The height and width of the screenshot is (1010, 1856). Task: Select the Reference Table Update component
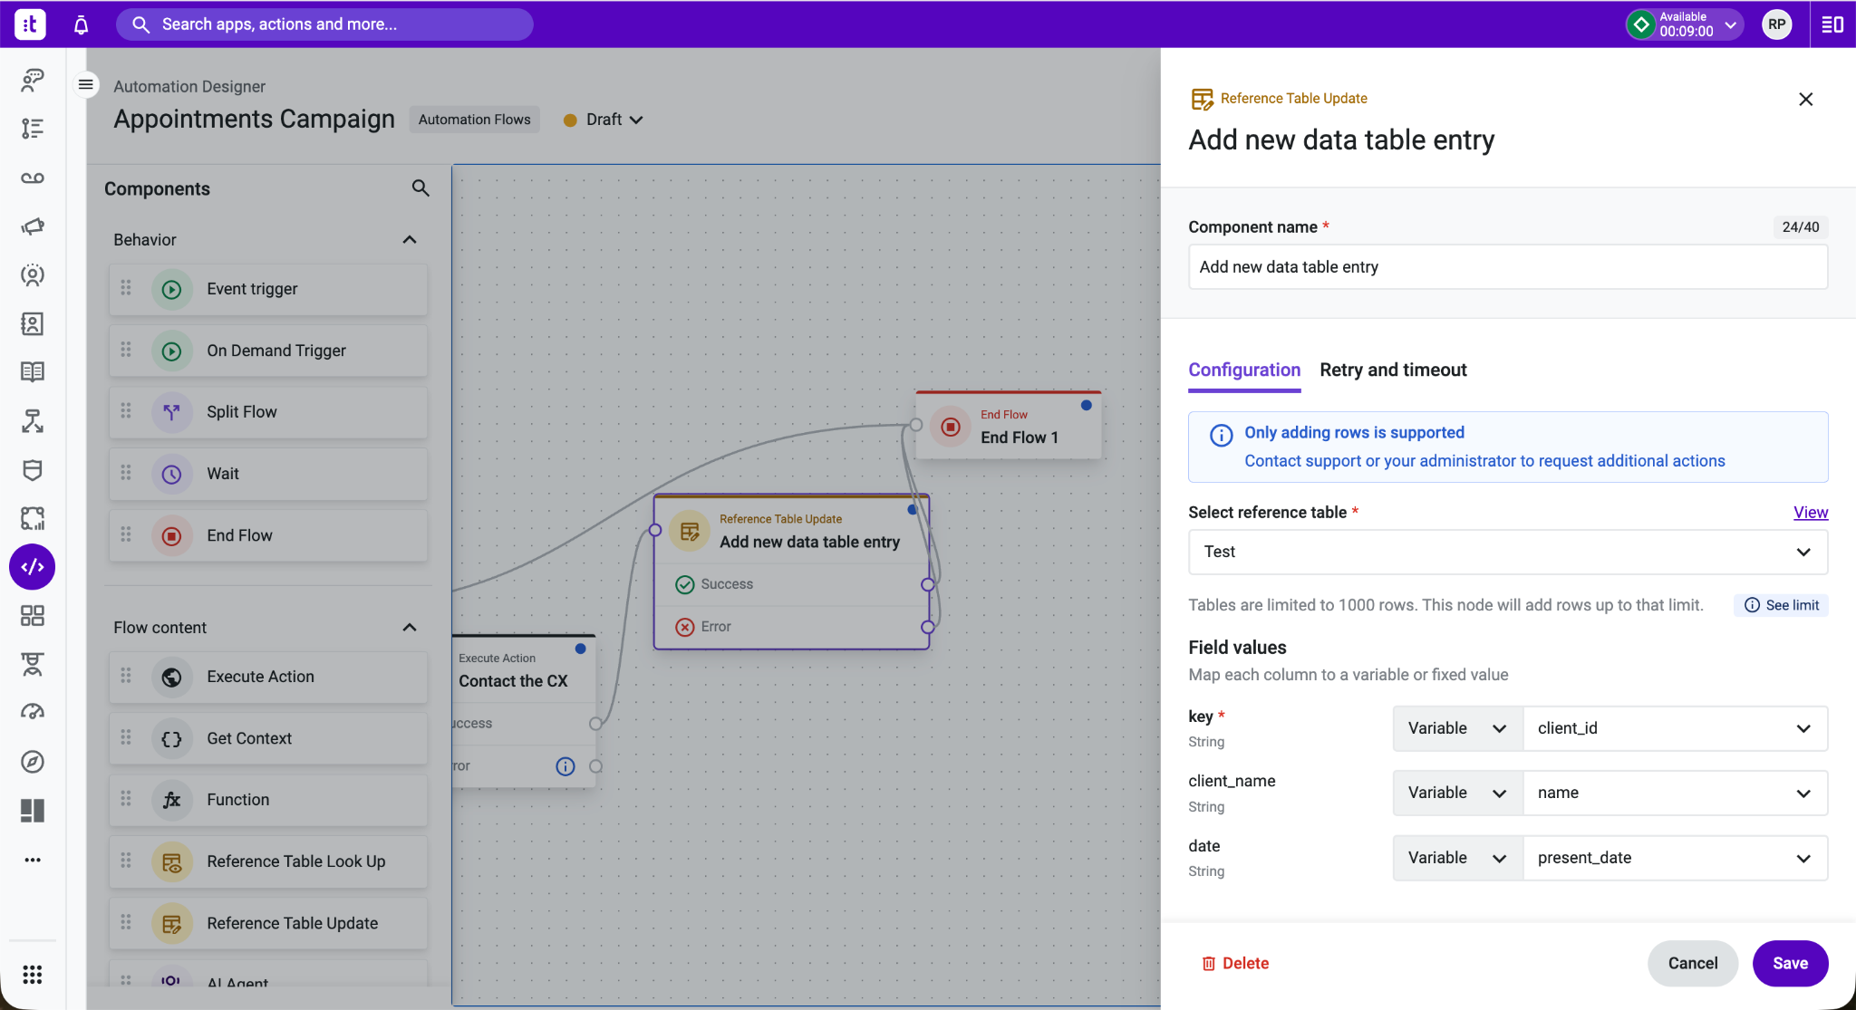268,923
